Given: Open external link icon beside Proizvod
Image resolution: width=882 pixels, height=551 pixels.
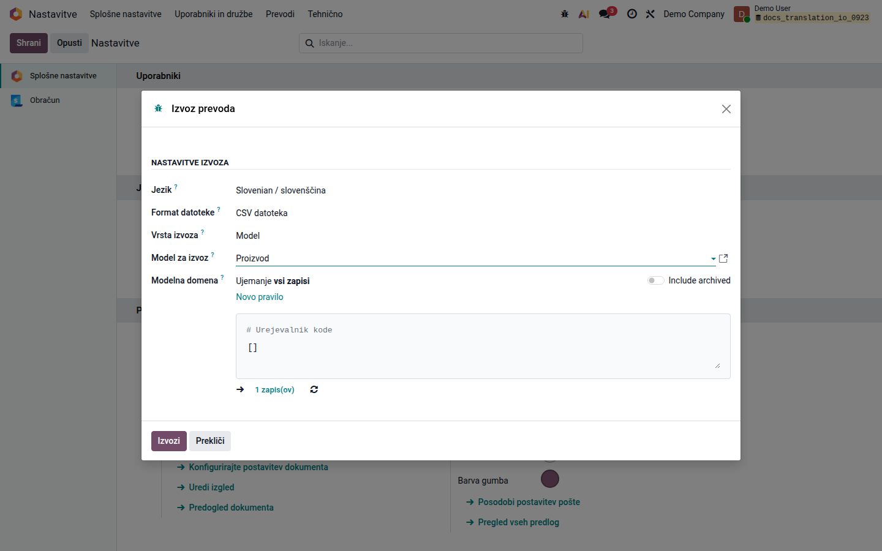Looking at the screenshot, I should click(x=723, y=258).
